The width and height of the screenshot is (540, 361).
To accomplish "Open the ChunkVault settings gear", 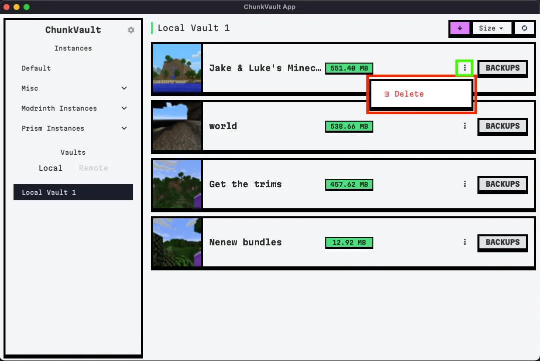I will [131, 30].
